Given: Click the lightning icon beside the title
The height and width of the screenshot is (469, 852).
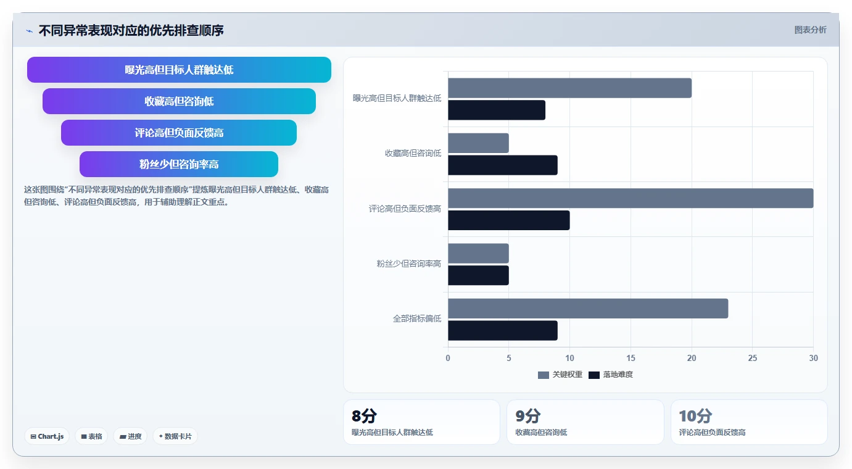Looking at the screenshot, I should [x=30, y=31].
